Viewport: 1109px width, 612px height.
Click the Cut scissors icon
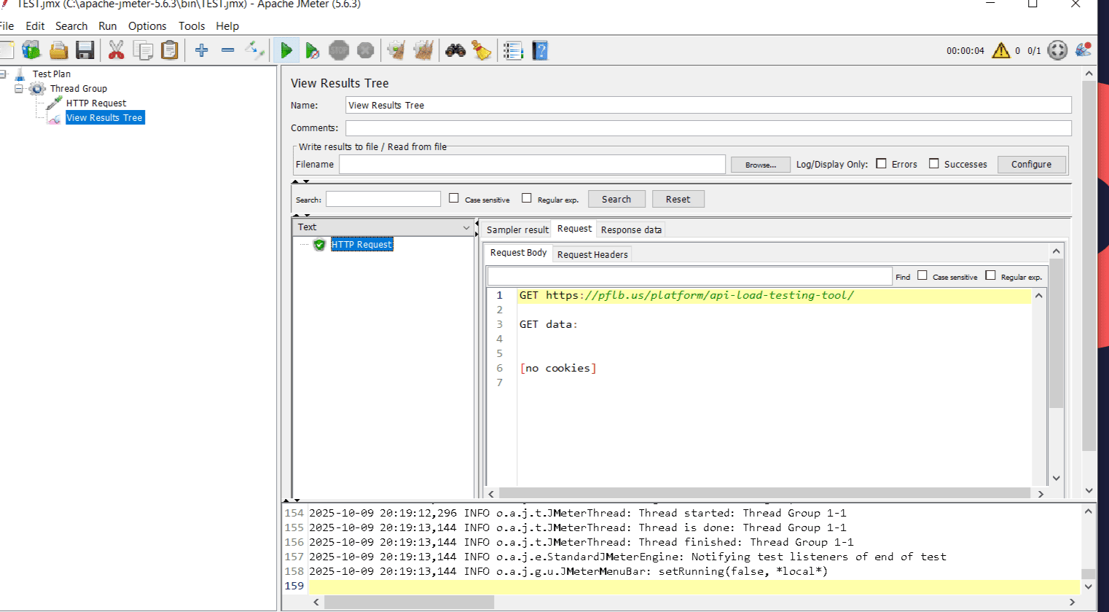click(116, 50)
